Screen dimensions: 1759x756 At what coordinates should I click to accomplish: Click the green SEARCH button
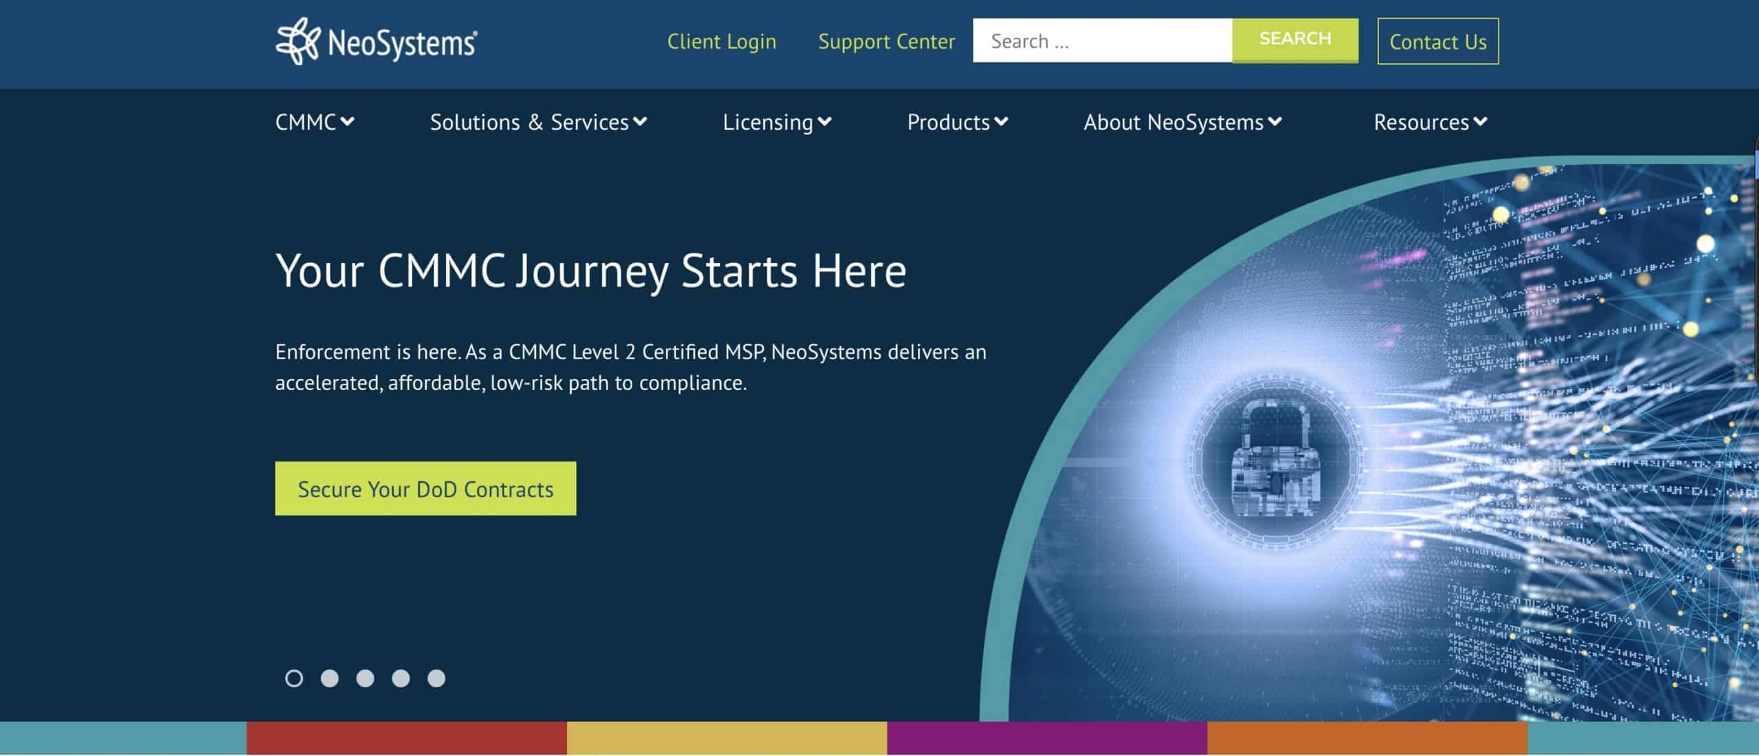(1295, 40)
